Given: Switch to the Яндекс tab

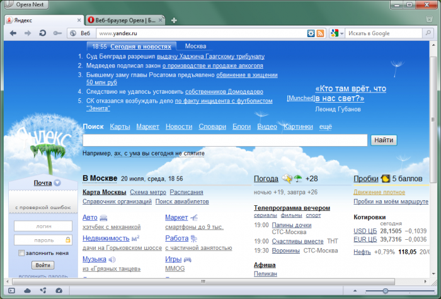Looking at the screenshot, I should (44, 20).
